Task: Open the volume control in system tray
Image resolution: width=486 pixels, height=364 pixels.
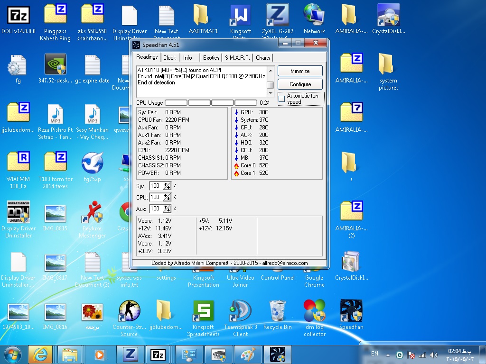Action: point(433,355)
